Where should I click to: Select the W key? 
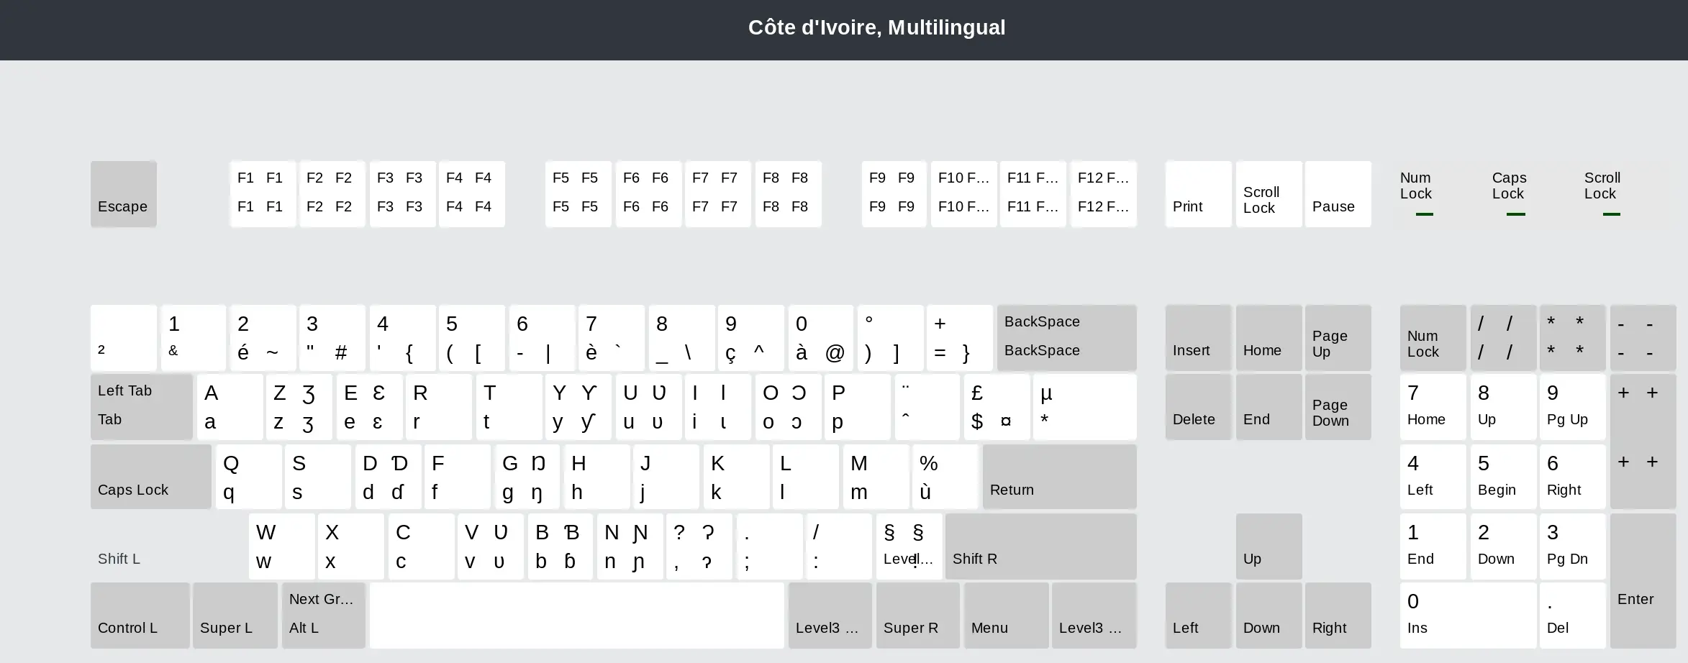click(x=282, y=547)
